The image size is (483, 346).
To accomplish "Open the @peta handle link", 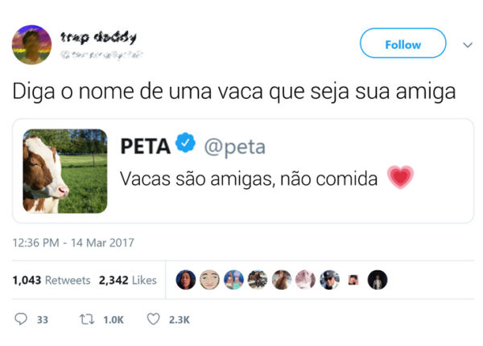I will click(x=235, y=146).
